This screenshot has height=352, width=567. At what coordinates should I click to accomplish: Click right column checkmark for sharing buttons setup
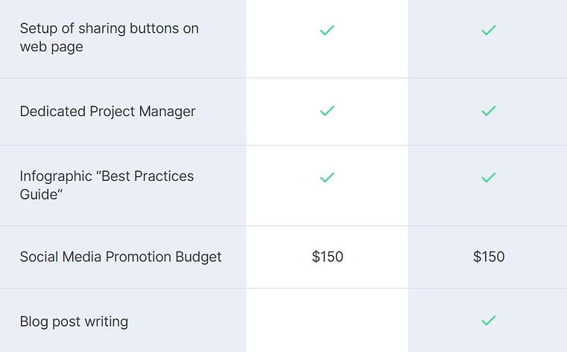[488, 31]
